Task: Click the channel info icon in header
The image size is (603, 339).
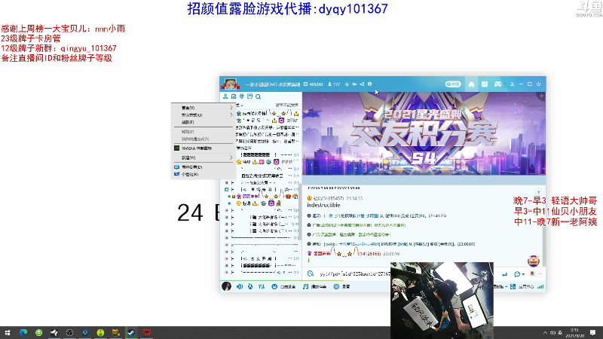Action: coord(369,84)
